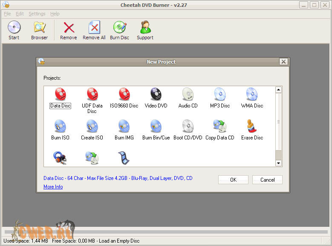Open the Settings menu
The height and width of the screenshot is (246, 332).
tap(37, 14)
